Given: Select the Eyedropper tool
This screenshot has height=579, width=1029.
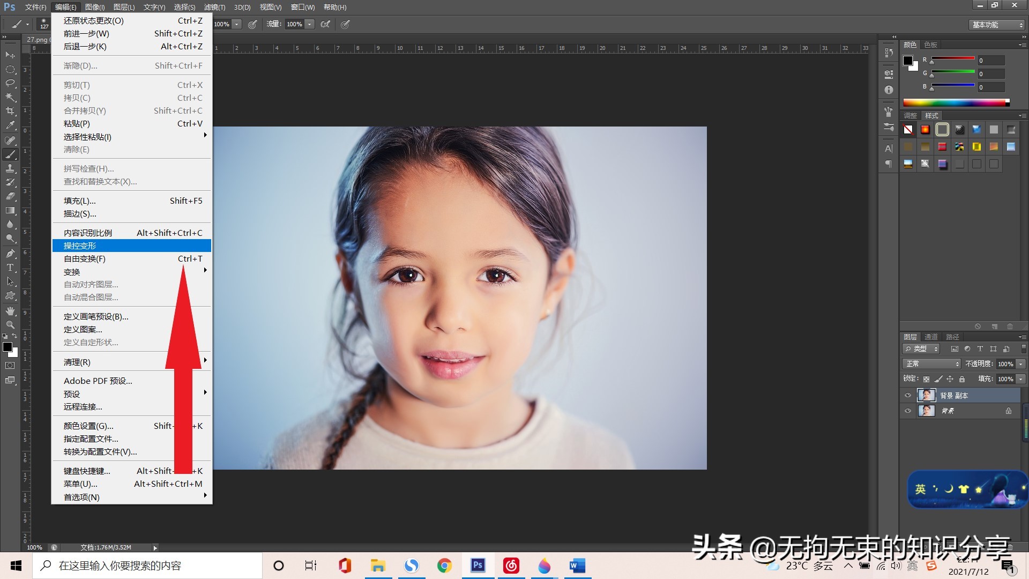Looking at the screenshot, I should [10, 125].
